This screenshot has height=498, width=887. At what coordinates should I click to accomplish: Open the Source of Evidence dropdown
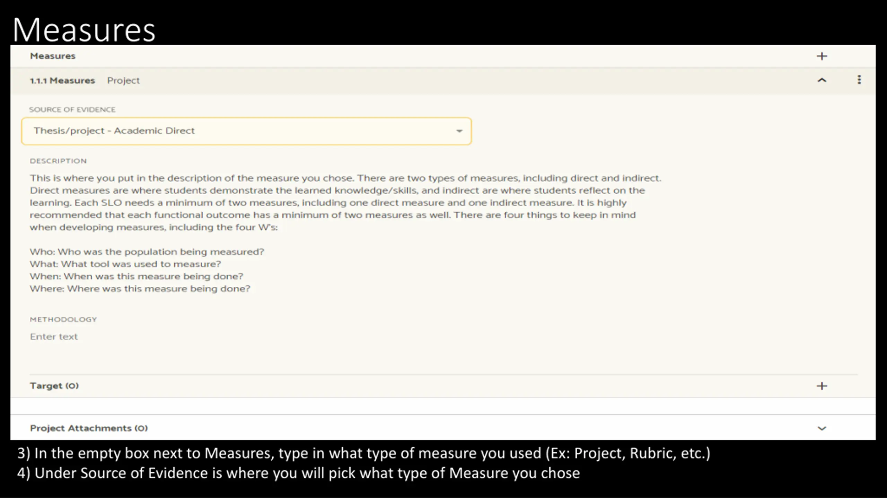(x=246, y=131)
